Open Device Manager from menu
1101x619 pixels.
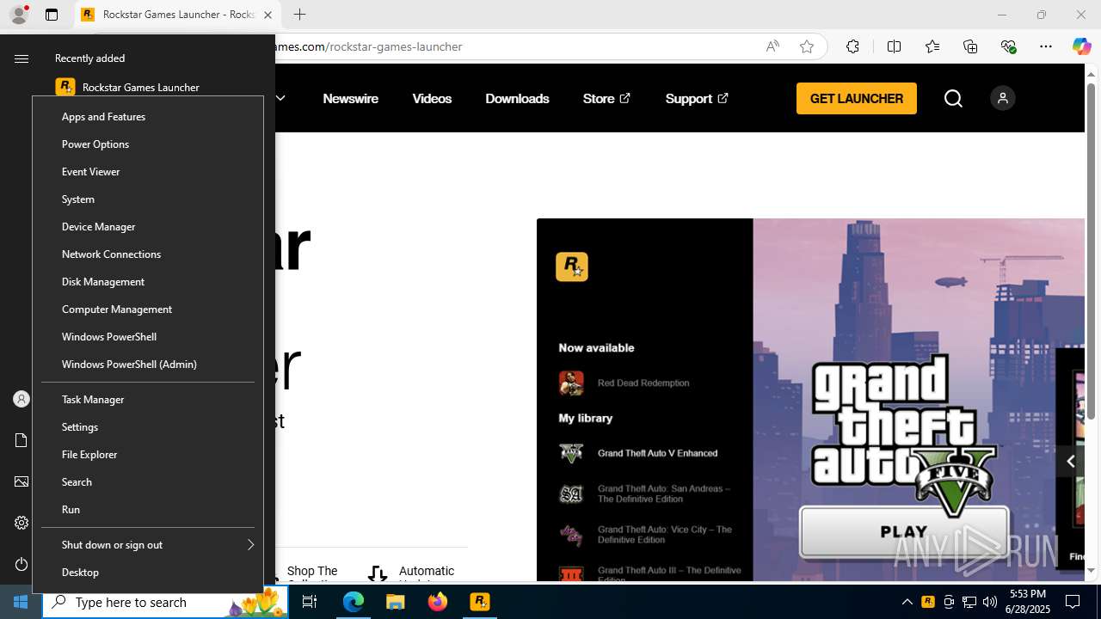pos(148,226)
